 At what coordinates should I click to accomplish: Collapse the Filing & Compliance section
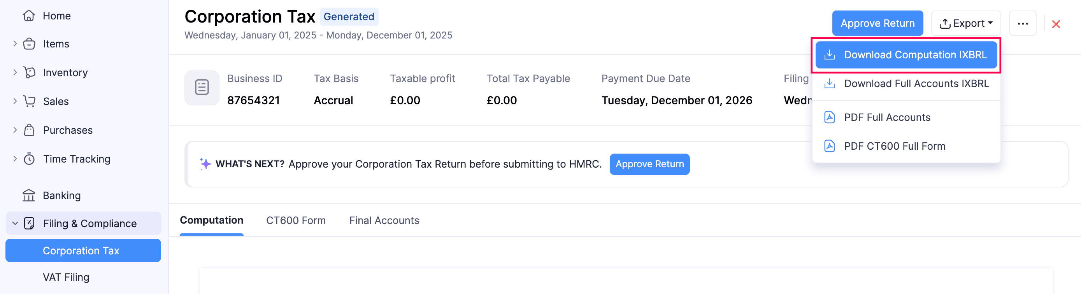(15, 224)
